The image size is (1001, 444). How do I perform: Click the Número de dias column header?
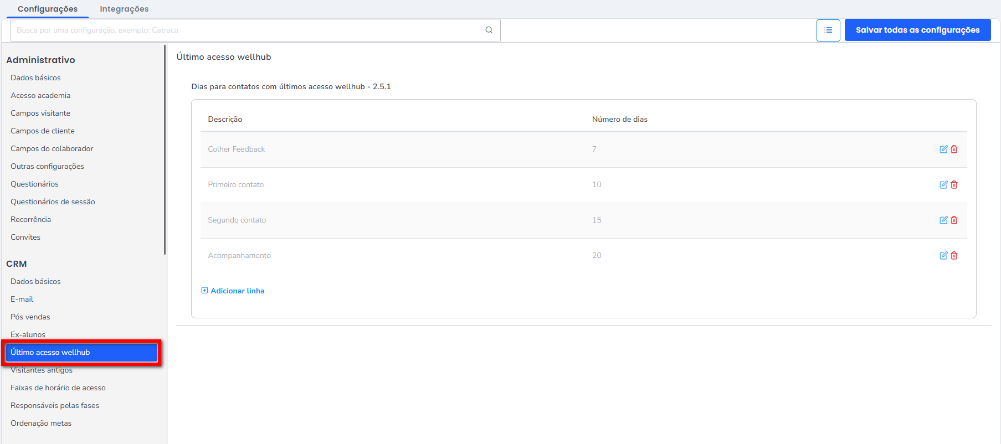coord(620,119)
